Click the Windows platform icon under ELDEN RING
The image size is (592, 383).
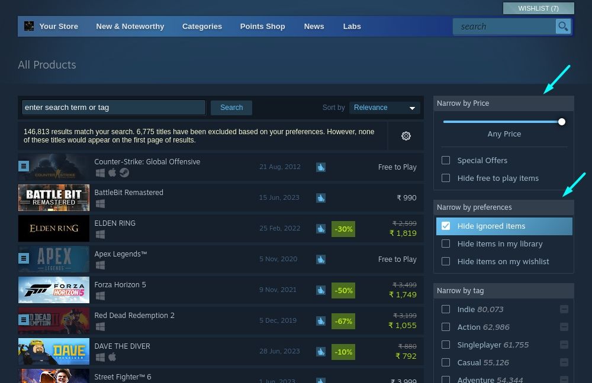(x=100, y=235)
